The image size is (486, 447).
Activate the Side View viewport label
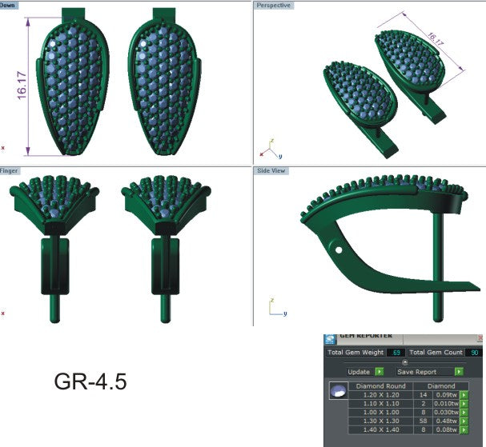tap(271, 171)
